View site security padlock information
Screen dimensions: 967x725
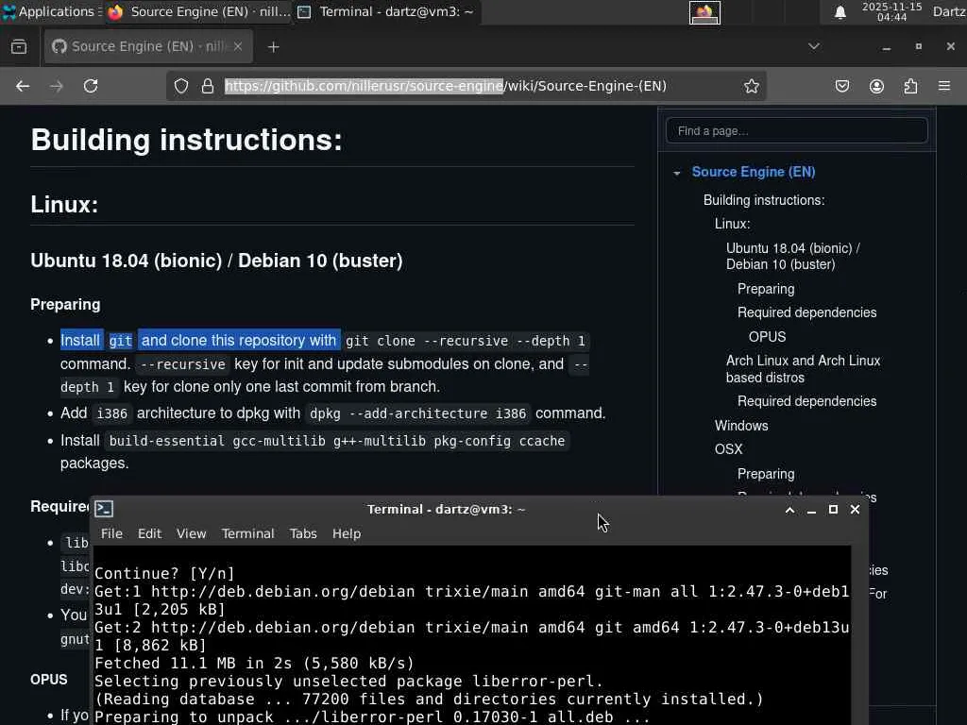[x=208, y=86]
